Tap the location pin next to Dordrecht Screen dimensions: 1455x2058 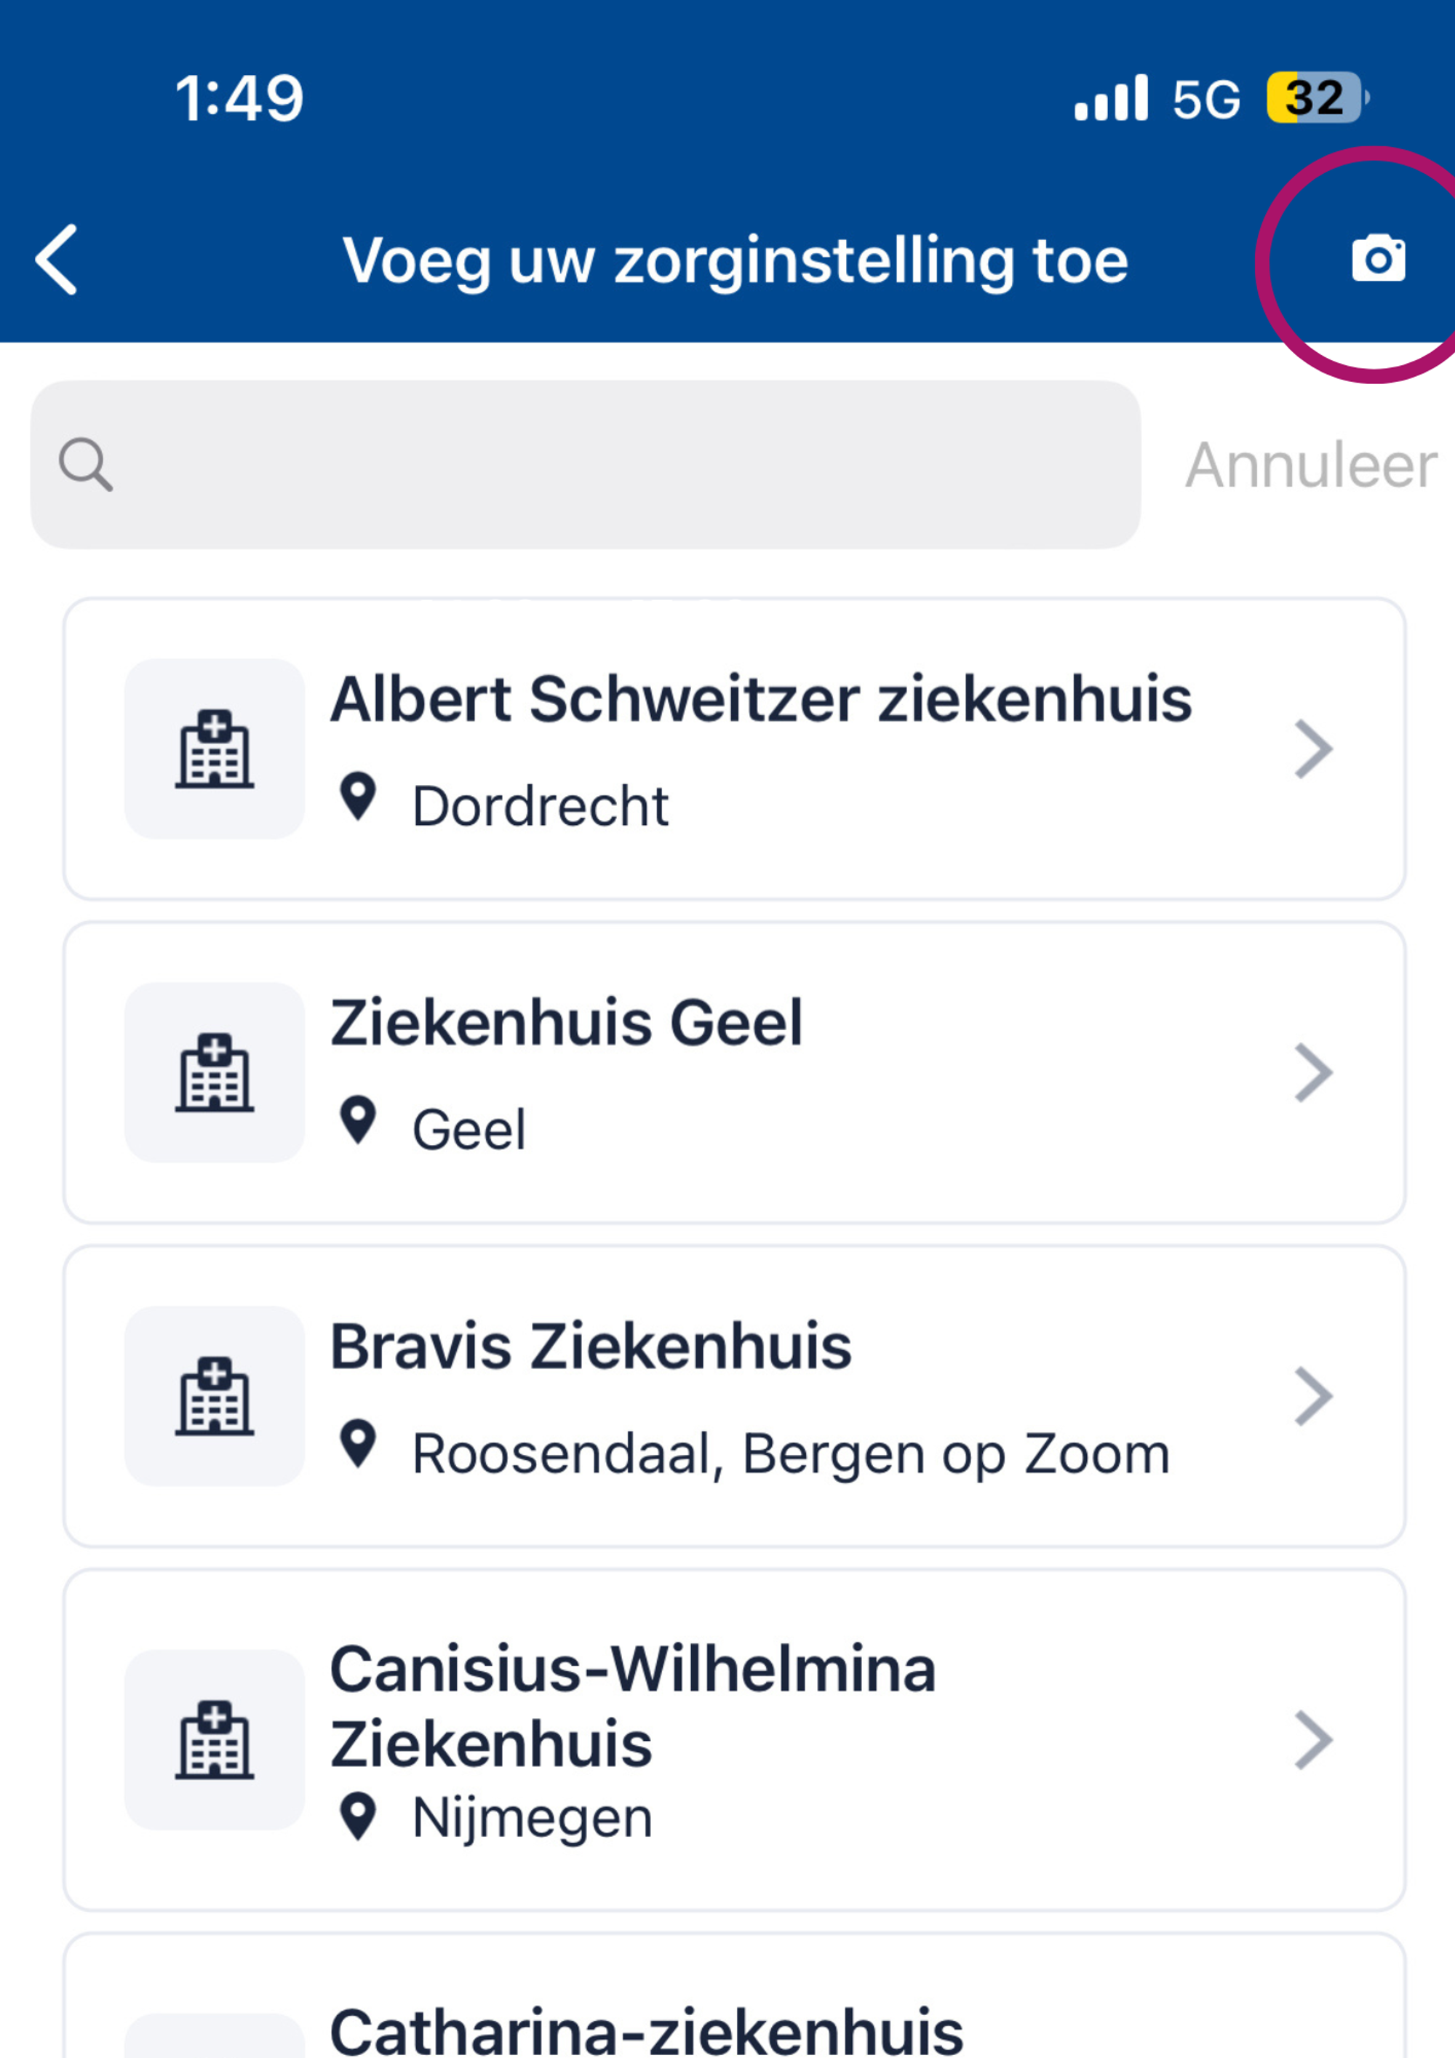coord(358,796)
